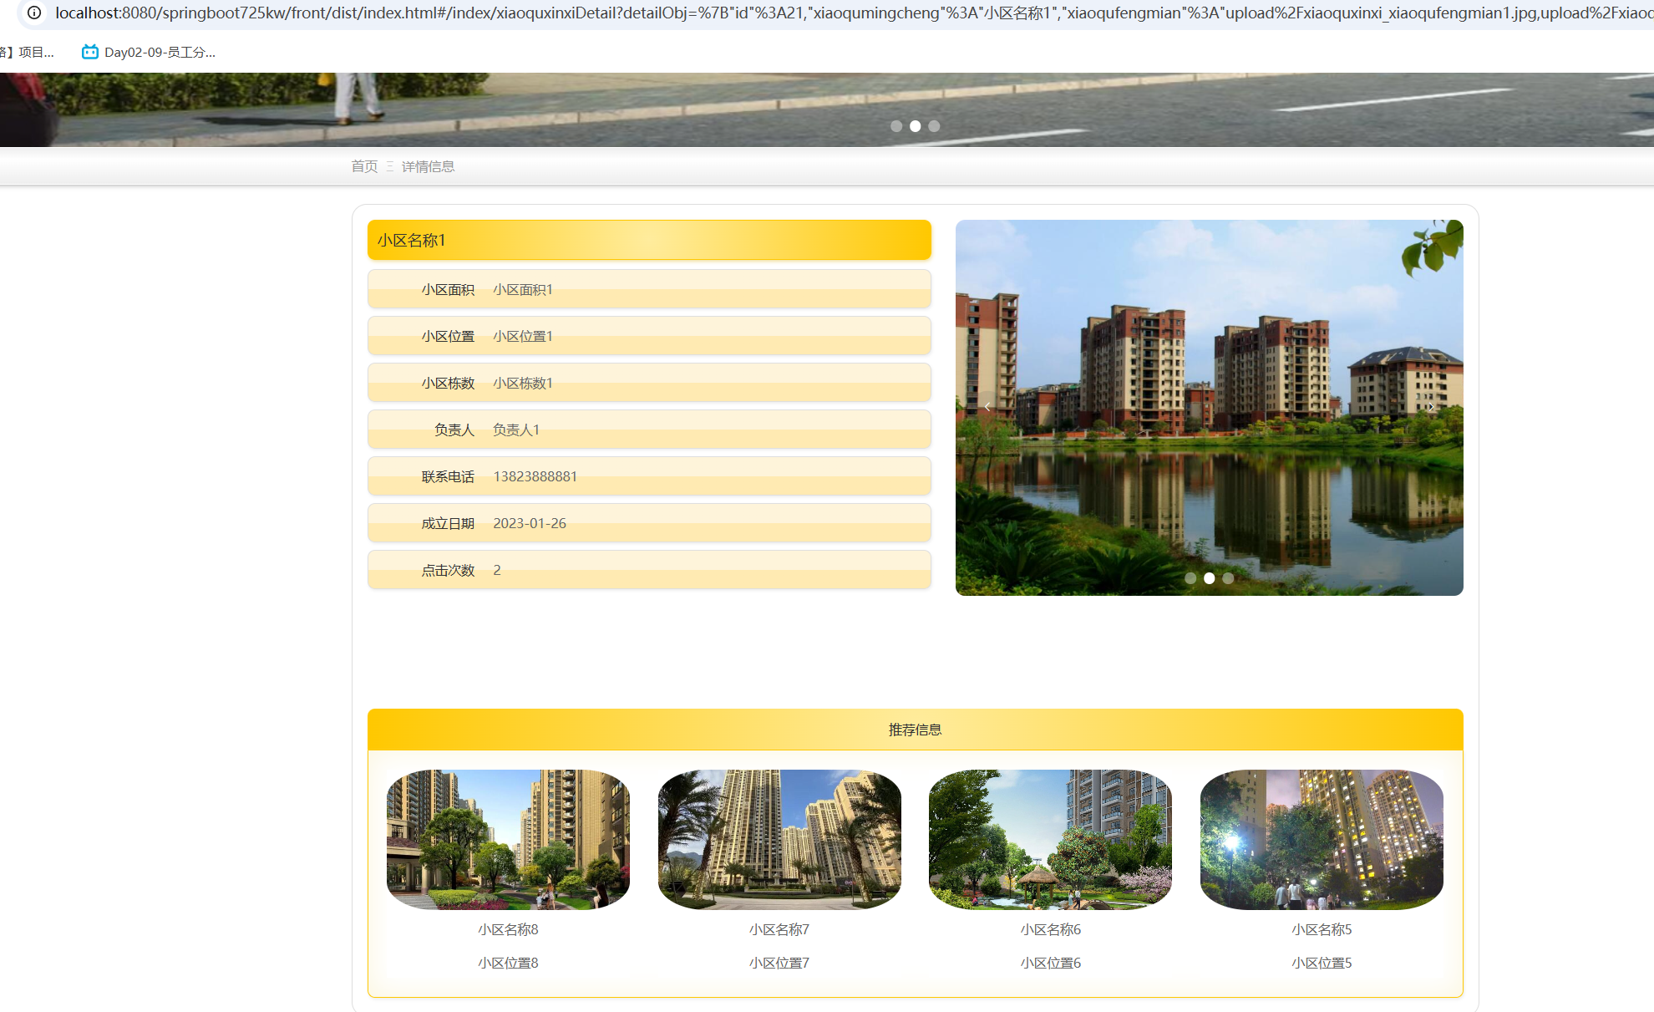Click the 项目 bookmark in bookmarks bar
The height and width of the screenshot is (1012, 1654).
click(33, 52)
